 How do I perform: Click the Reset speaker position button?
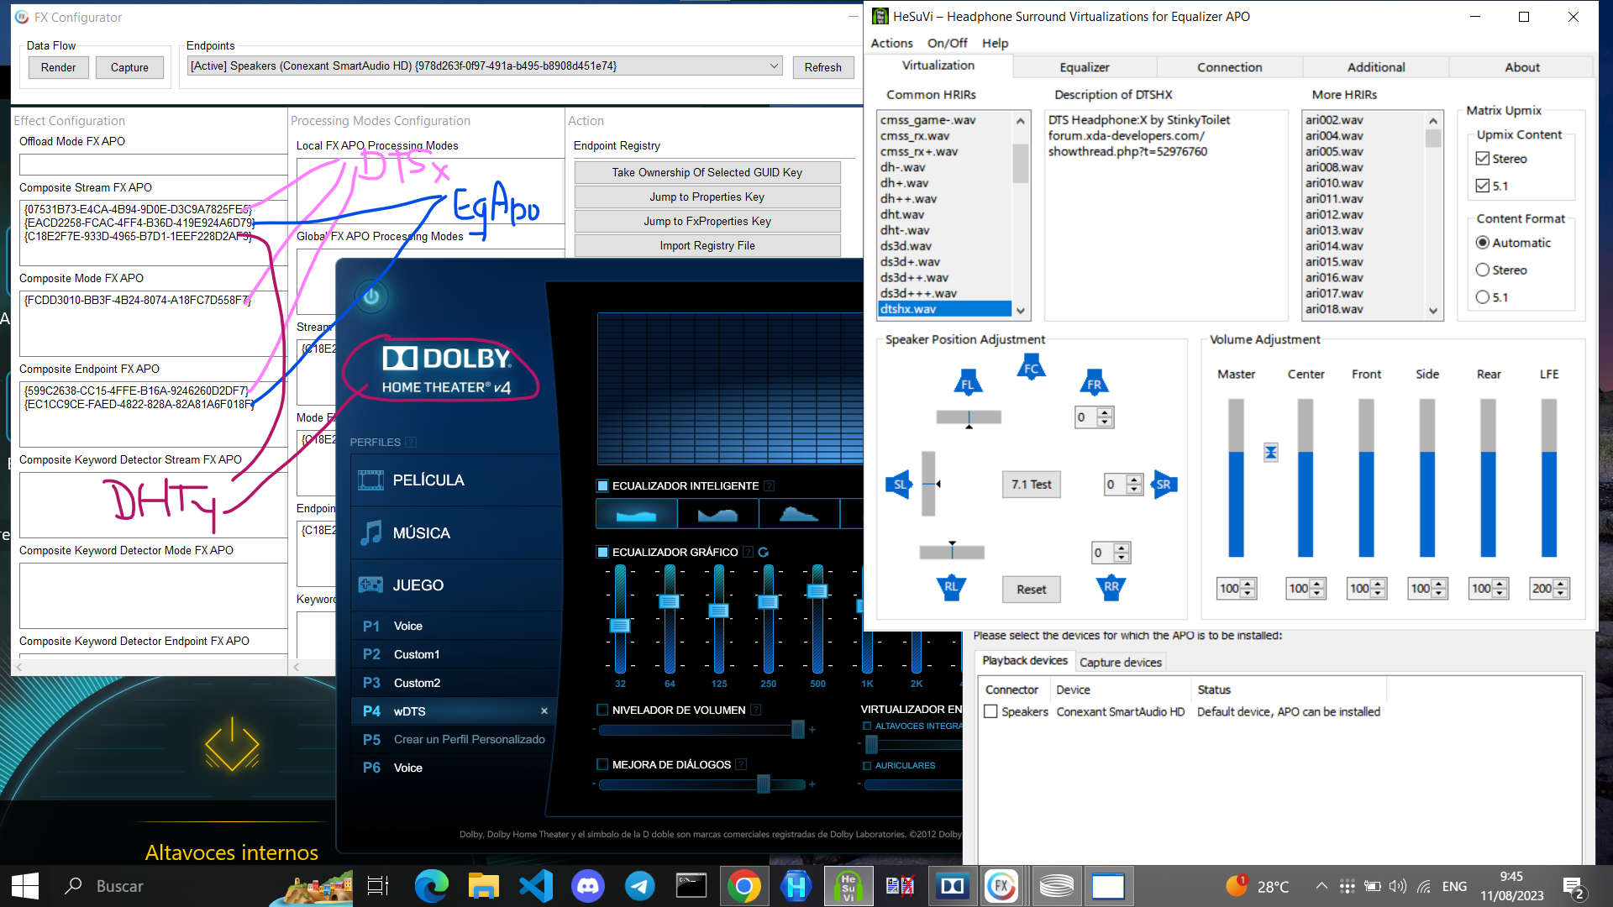(1029, 588)
